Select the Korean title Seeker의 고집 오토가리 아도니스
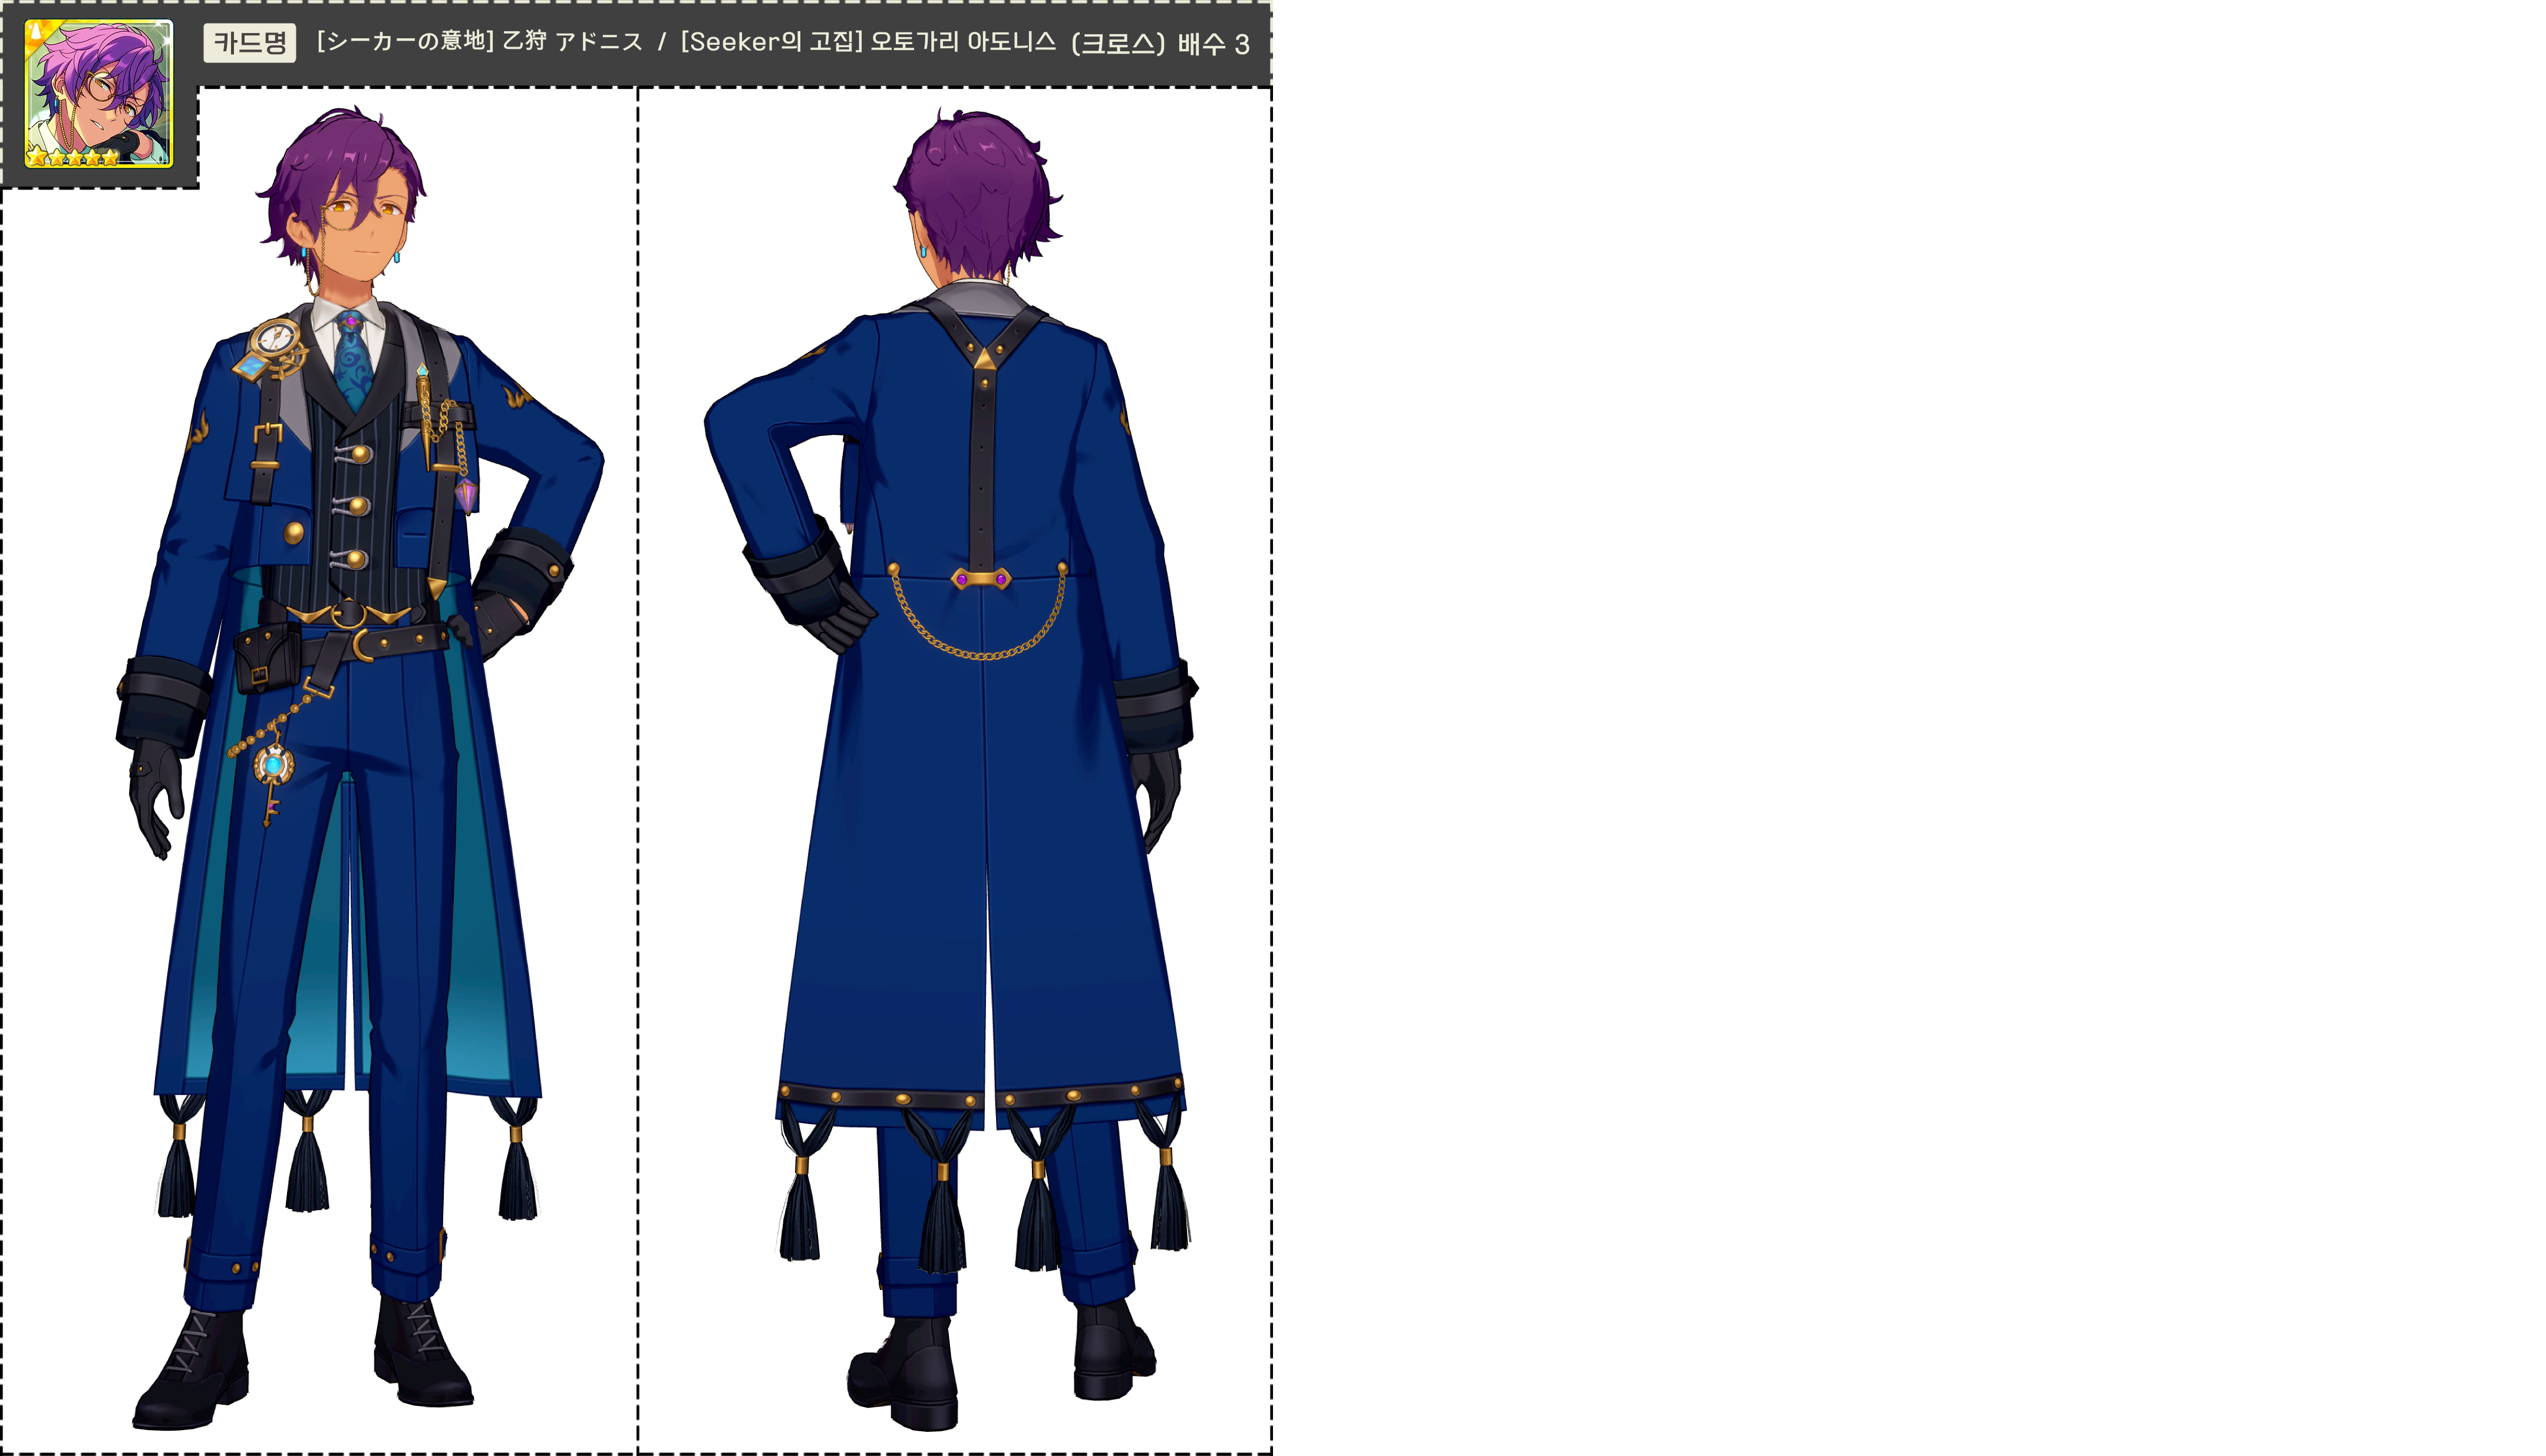The image size is (2546, 1456). [868, 42]
